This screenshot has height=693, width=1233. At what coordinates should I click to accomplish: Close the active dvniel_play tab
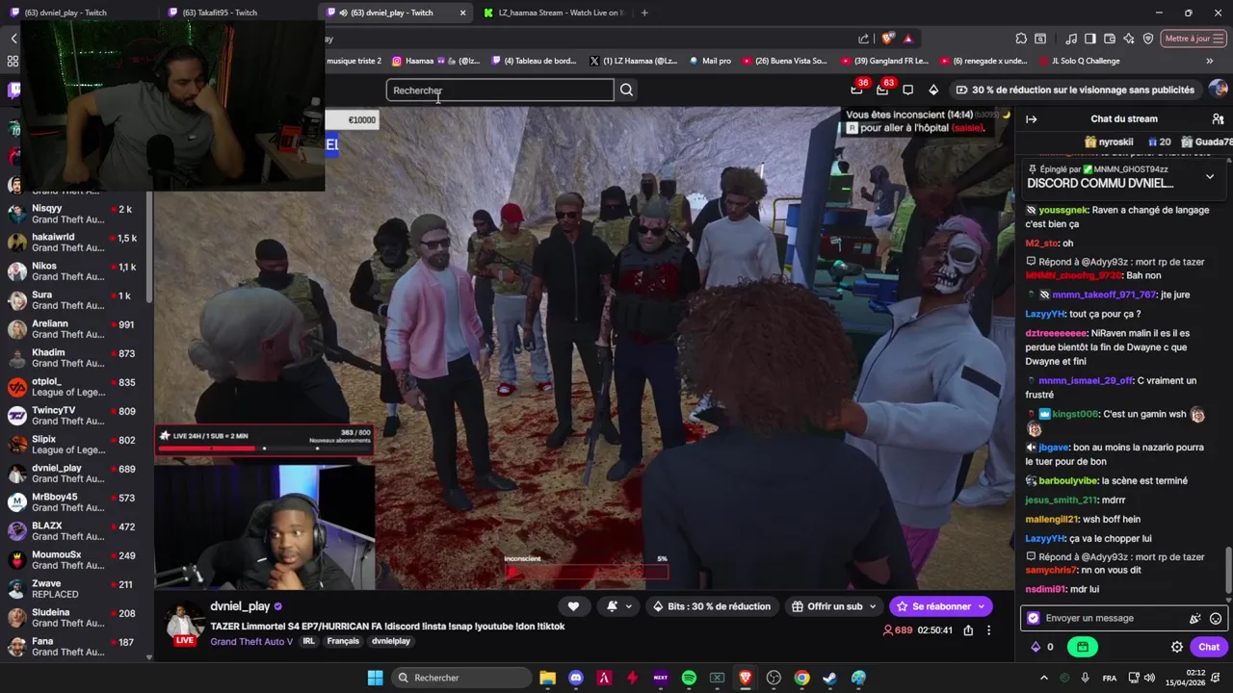(462, 13)
